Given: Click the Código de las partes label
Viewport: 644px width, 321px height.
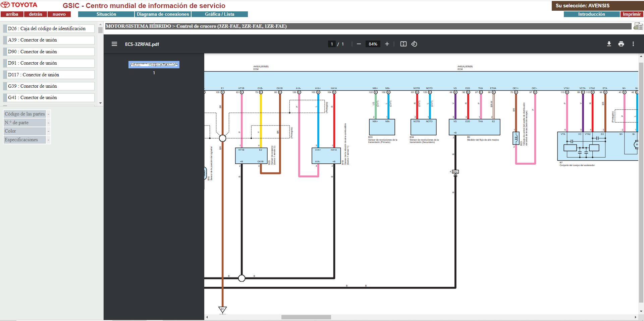Looking at the screenshot, I should pyautogui.click(x=25, y=114).
